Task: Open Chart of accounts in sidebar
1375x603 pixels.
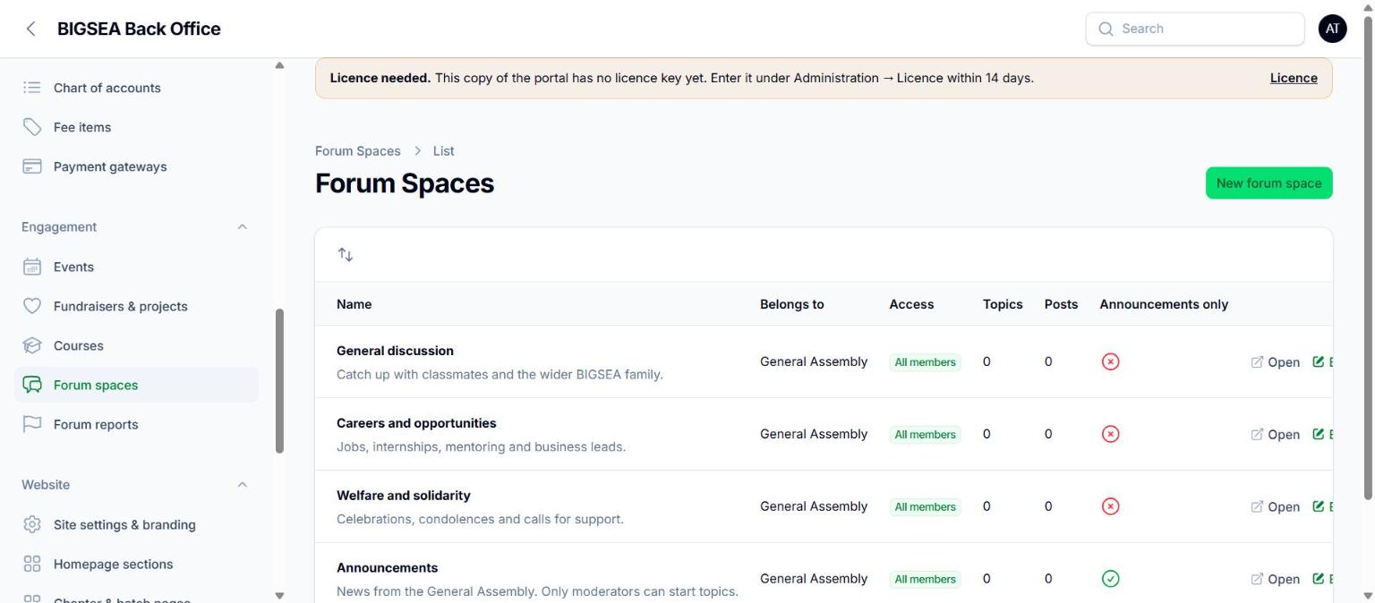Action: coord(136,88)
